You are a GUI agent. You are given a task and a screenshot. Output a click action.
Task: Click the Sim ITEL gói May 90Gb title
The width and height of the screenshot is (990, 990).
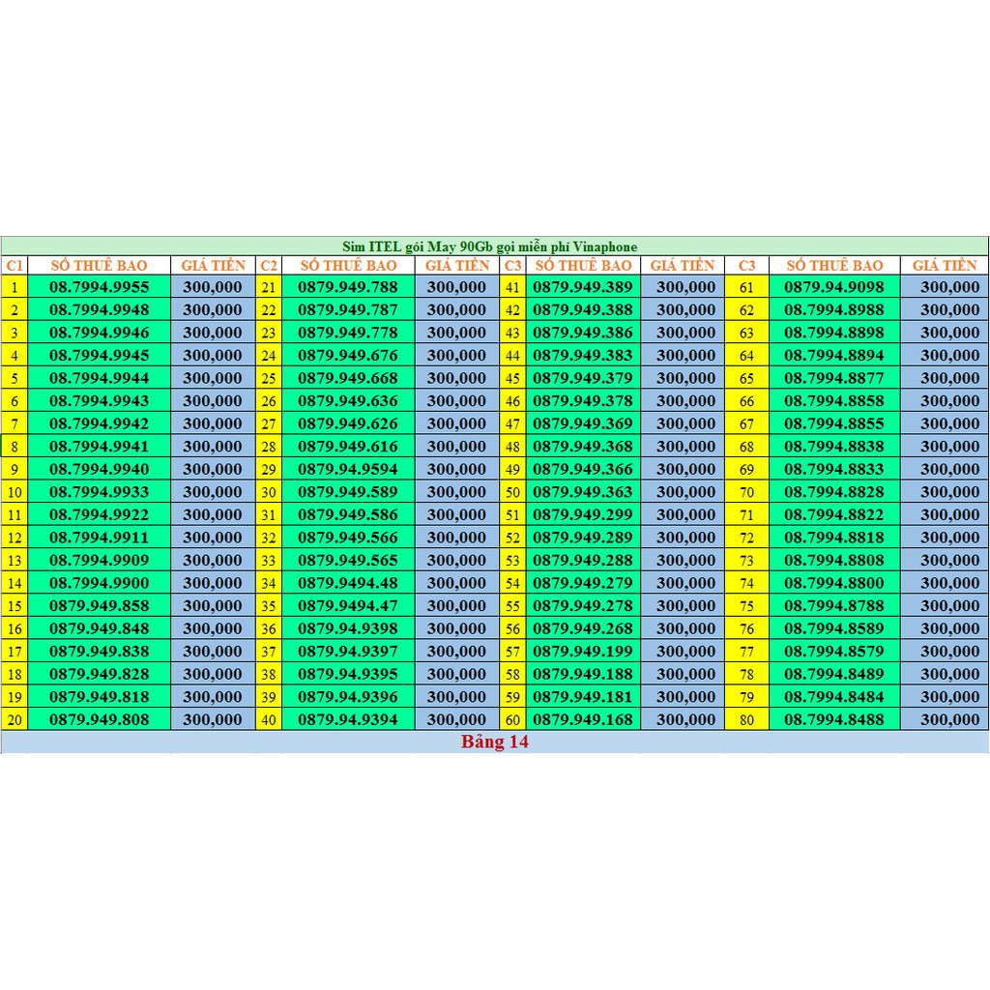tap(489, 247)
